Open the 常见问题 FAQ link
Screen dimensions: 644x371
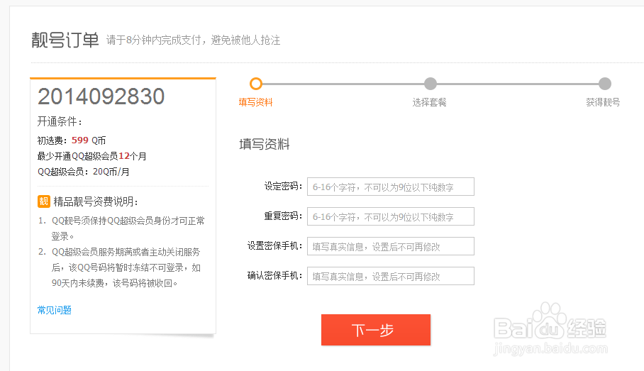pos(54,310)
